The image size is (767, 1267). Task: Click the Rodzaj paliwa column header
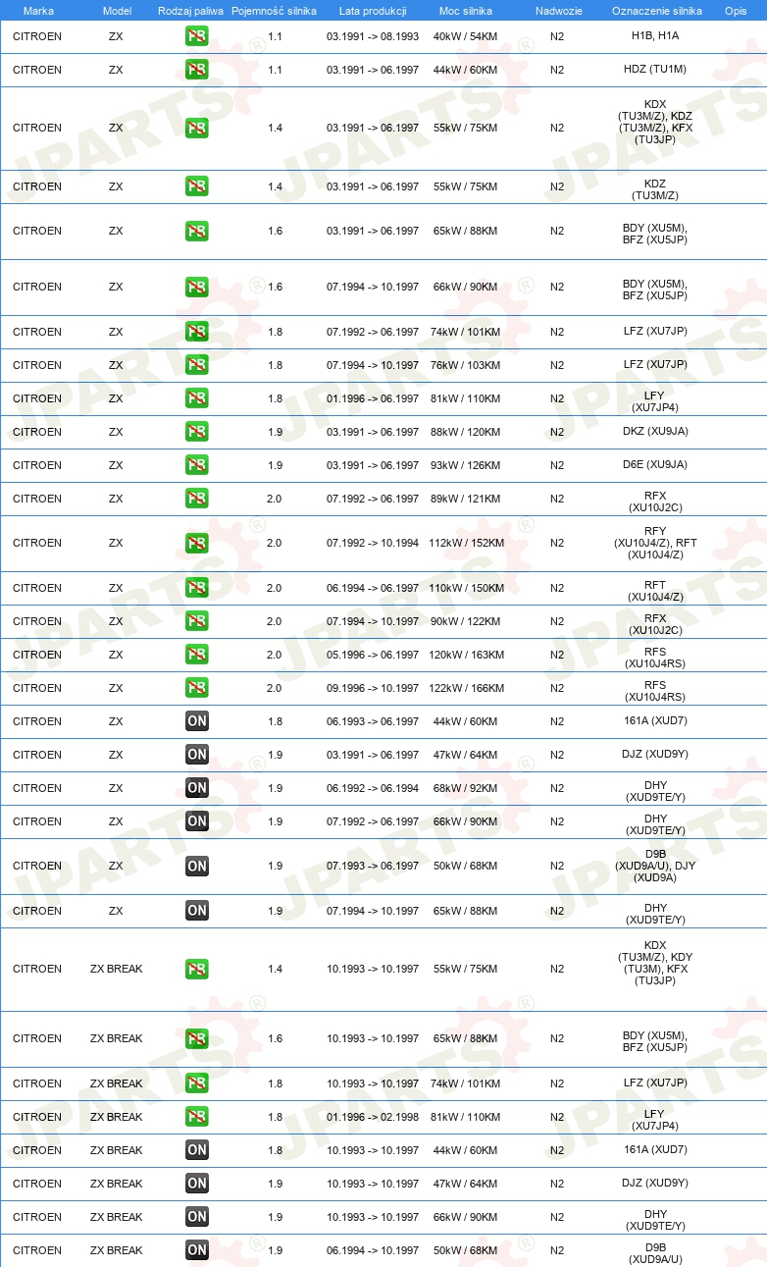(190, 11)
